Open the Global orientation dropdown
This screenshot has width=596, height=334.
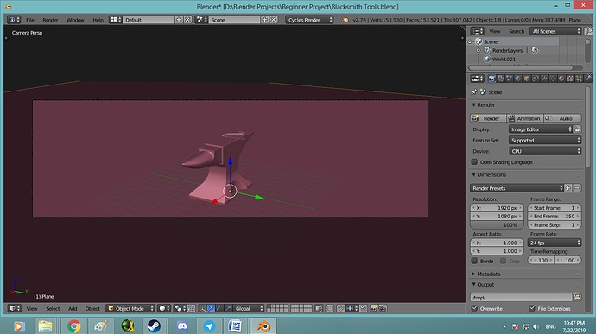(x=249, y=308)
